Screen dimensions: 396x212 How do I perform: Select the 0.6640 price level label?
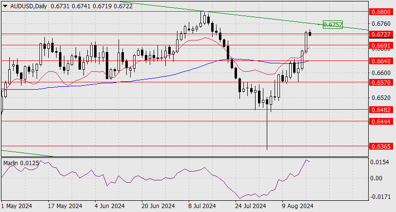[x=381, y=61]
